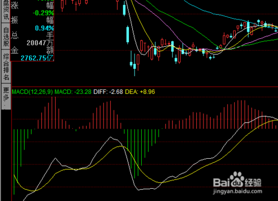This screenshot has height=201, width=278.
Task: Click the 2762.75亿 turnover amount
Action: pos(37,58)
